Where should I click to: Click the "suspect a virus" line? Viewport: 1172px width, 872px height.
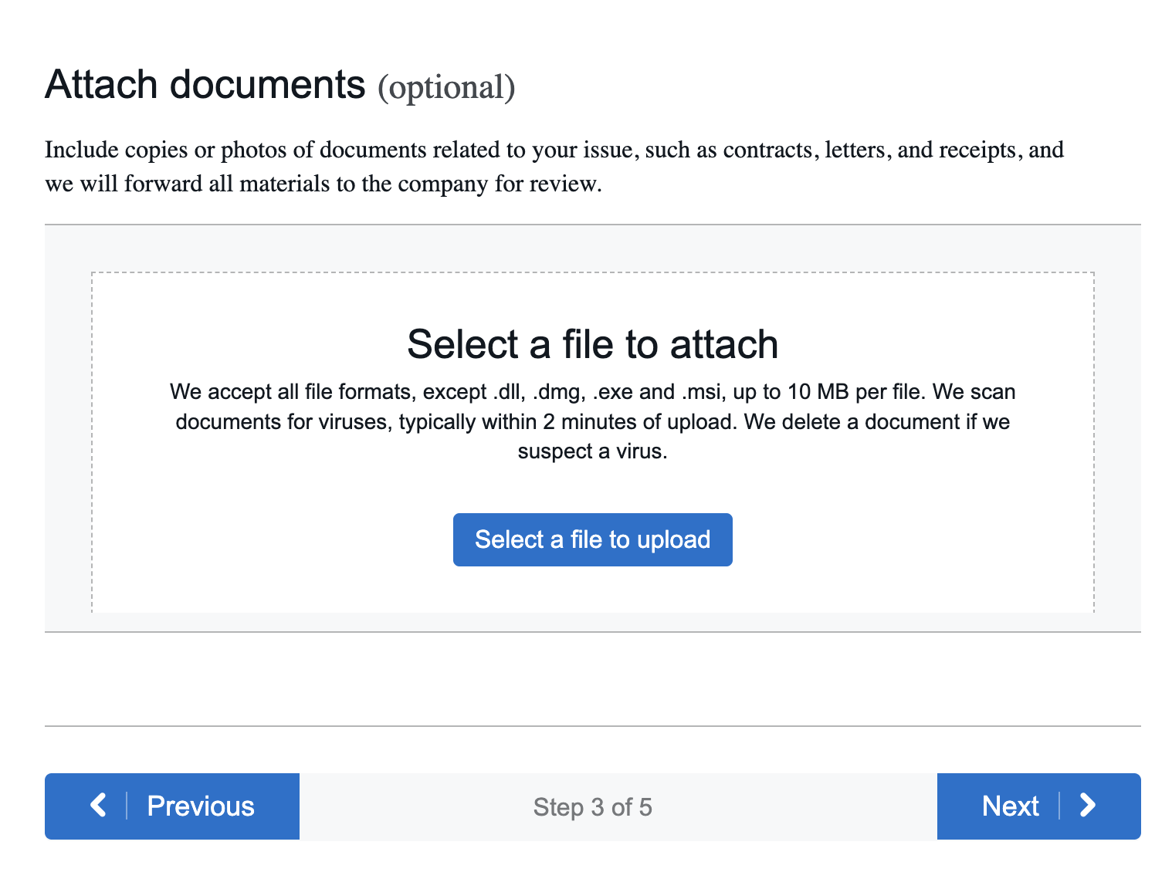point(592,451)
